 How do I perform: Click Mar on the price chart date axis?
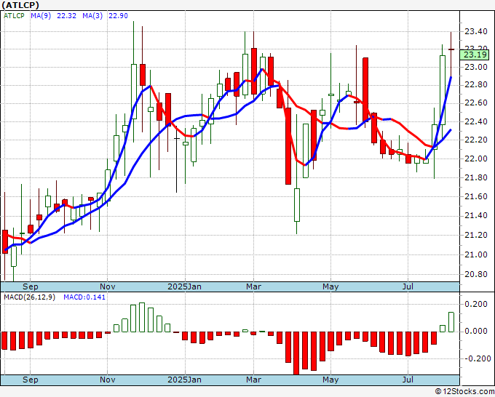coord(253,286)
